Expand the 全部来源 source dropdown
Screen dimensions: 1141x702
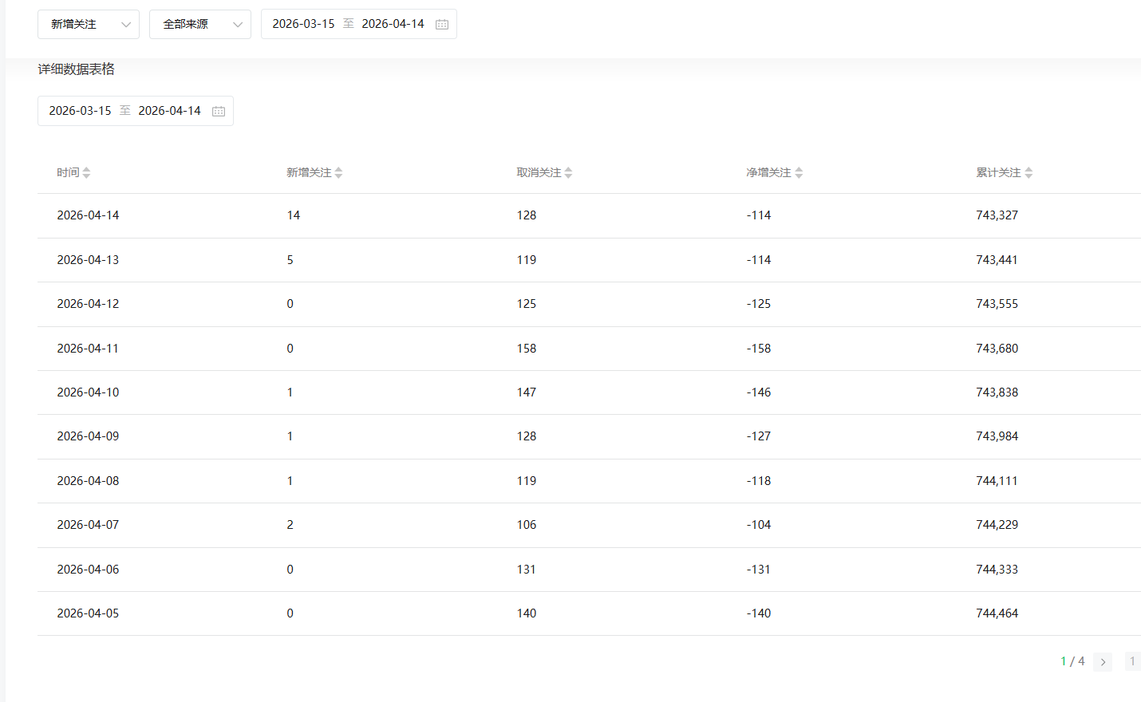[200, 25]
